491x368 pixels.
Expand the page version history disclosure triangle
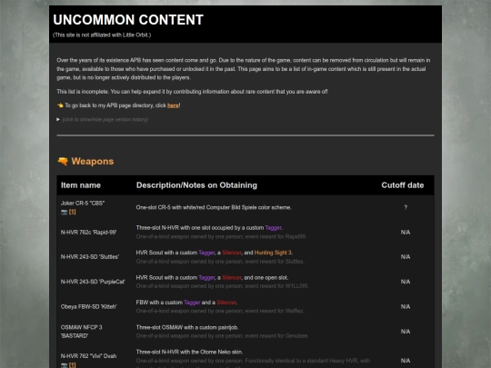point(58,119)
